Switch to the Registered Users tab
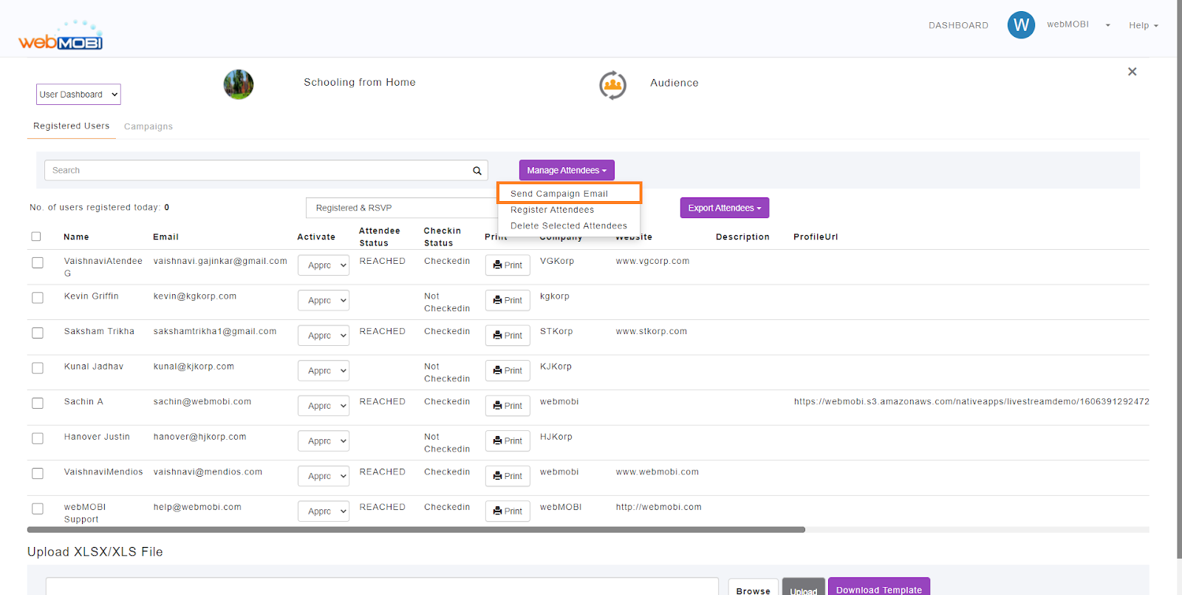This screenshot has width=1182, height=595. click(x=72, y=126)
